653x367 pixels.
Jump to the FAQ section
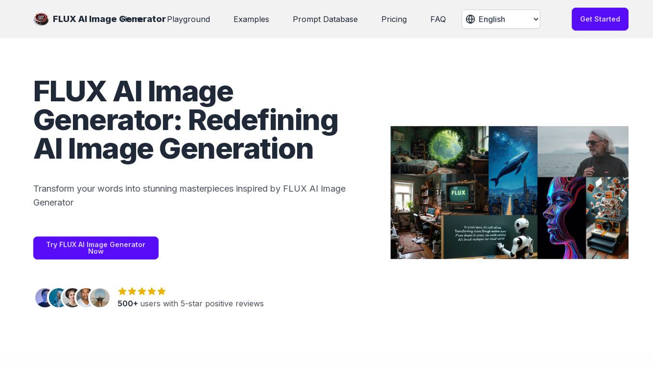(x=438, y=19)
